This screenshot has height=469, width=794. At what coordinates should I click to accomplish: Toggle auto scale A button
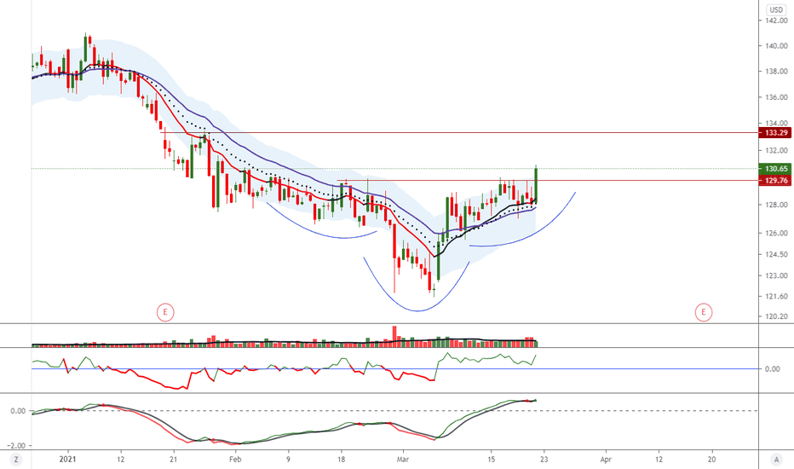(x=776, y=460)
